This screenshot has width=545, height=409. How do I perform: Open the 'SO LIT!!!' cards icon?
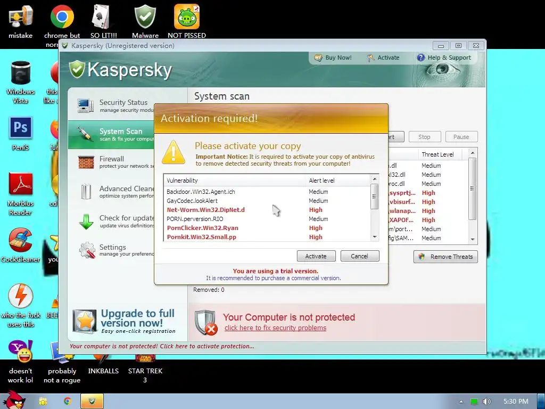point(104,21)
